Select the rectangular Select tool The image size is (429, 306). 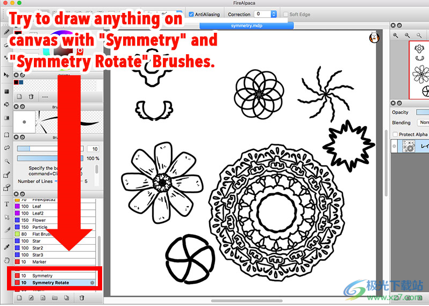pos(6,135)
